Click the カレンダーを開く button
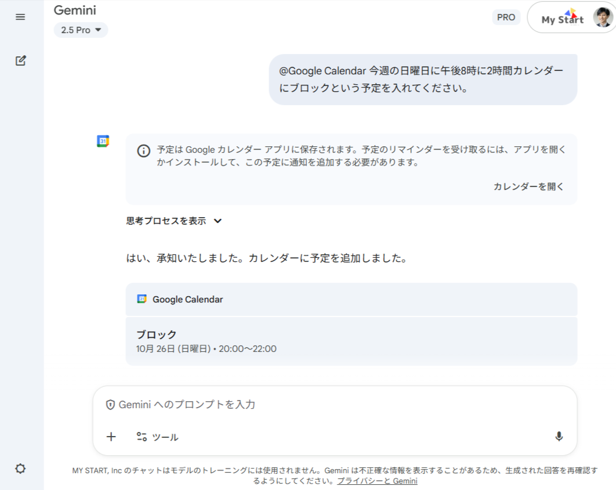 click(528, 186)
